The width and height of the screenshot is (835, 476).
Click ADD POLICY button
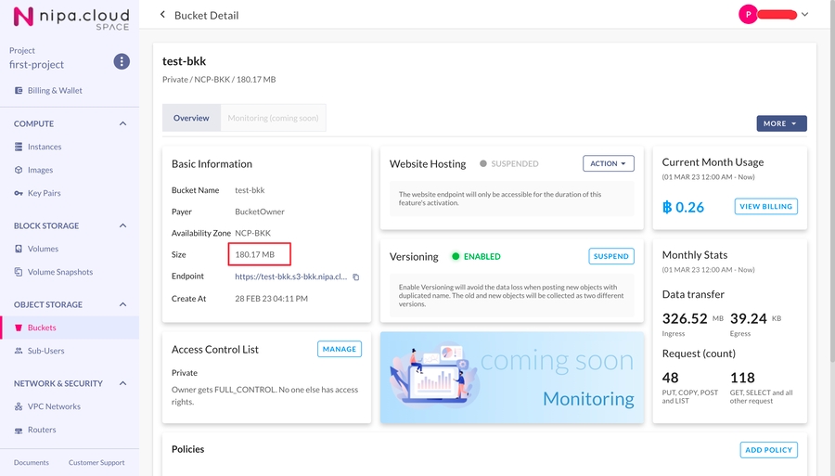pyautogui.click(x=768, y=450)
